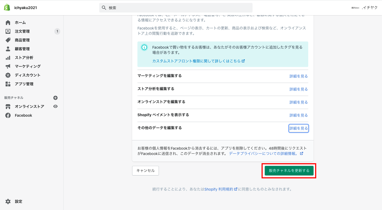The height and width of the screenshot is (210, 382).
Task: Open データプライバシー details link
Action: tap(266, 154)
